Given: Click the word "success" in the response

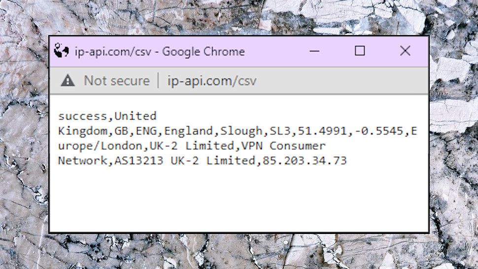Looking at the screenshot, I should [83, 116].
